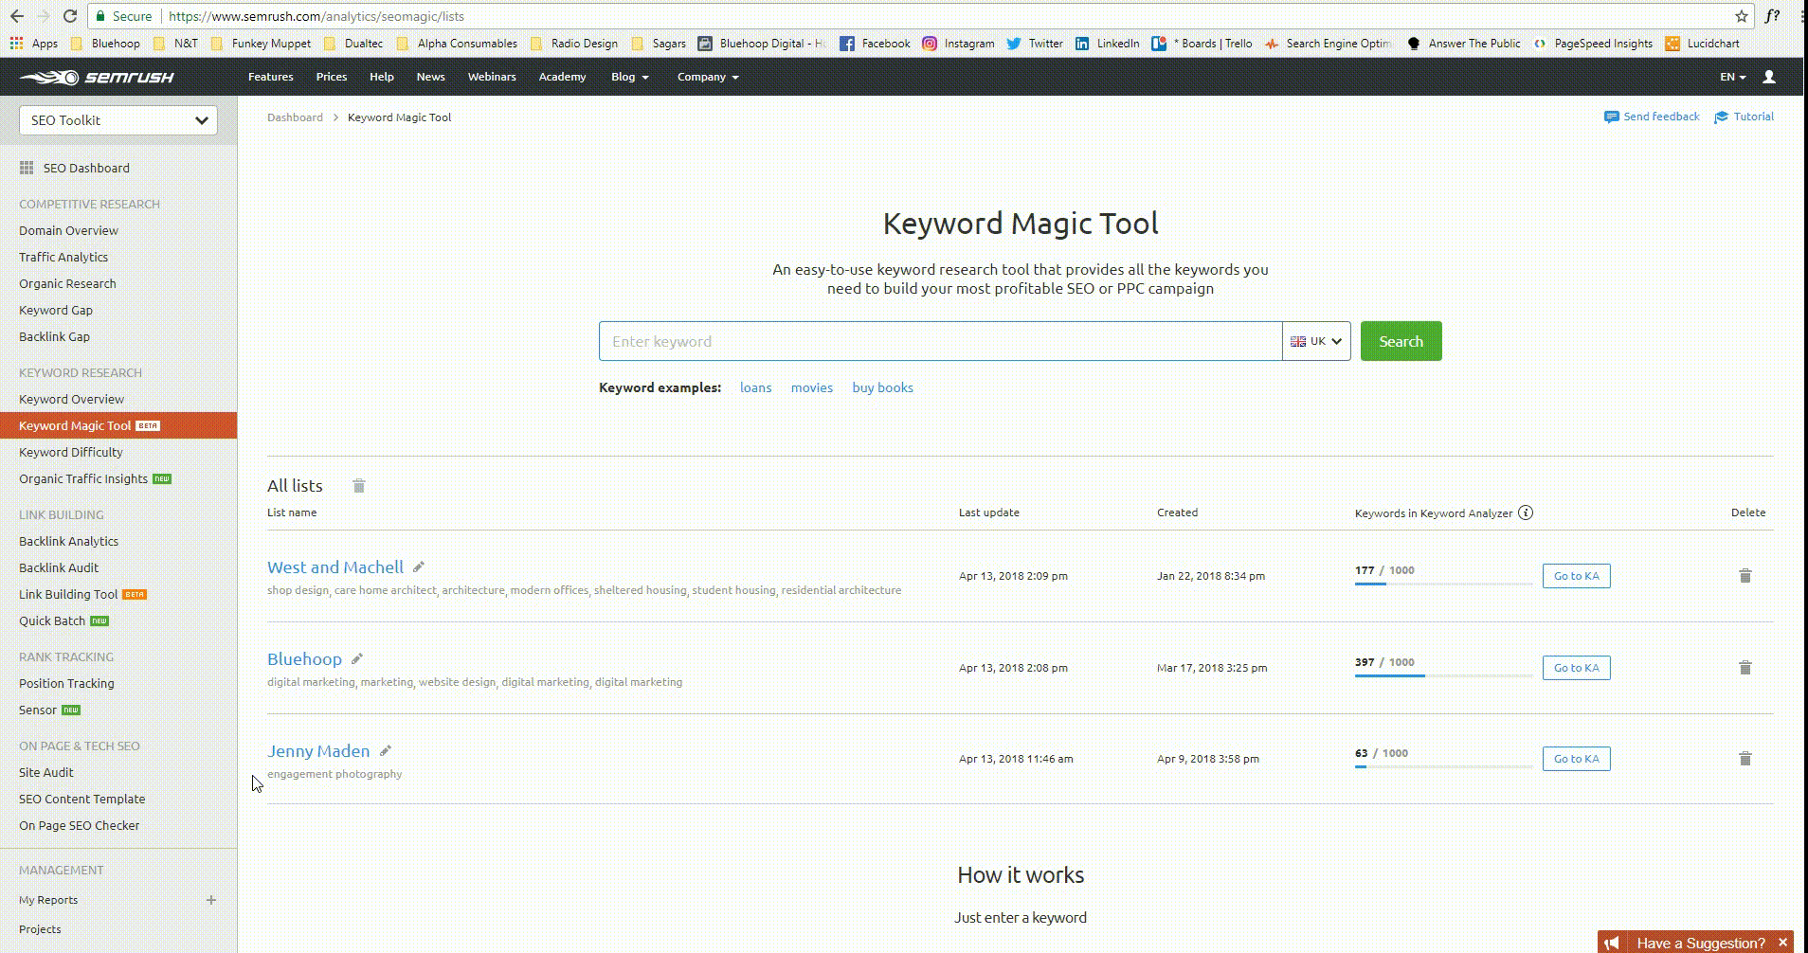Viewport: 1808px width, 953px height.
Task: Delete the Jenny Maden list
Action: coord(1745,759)
